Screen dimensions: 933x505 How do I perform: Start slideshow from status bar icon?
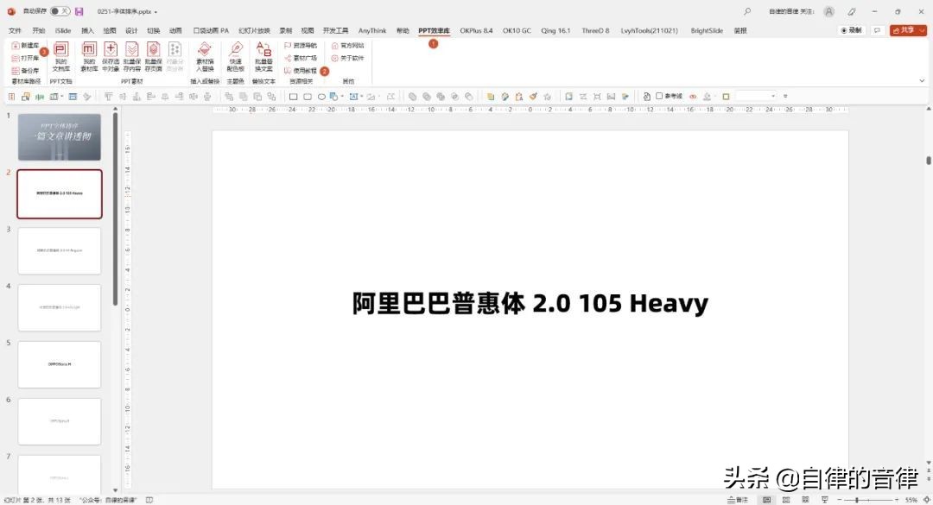(x=825, y=500)
